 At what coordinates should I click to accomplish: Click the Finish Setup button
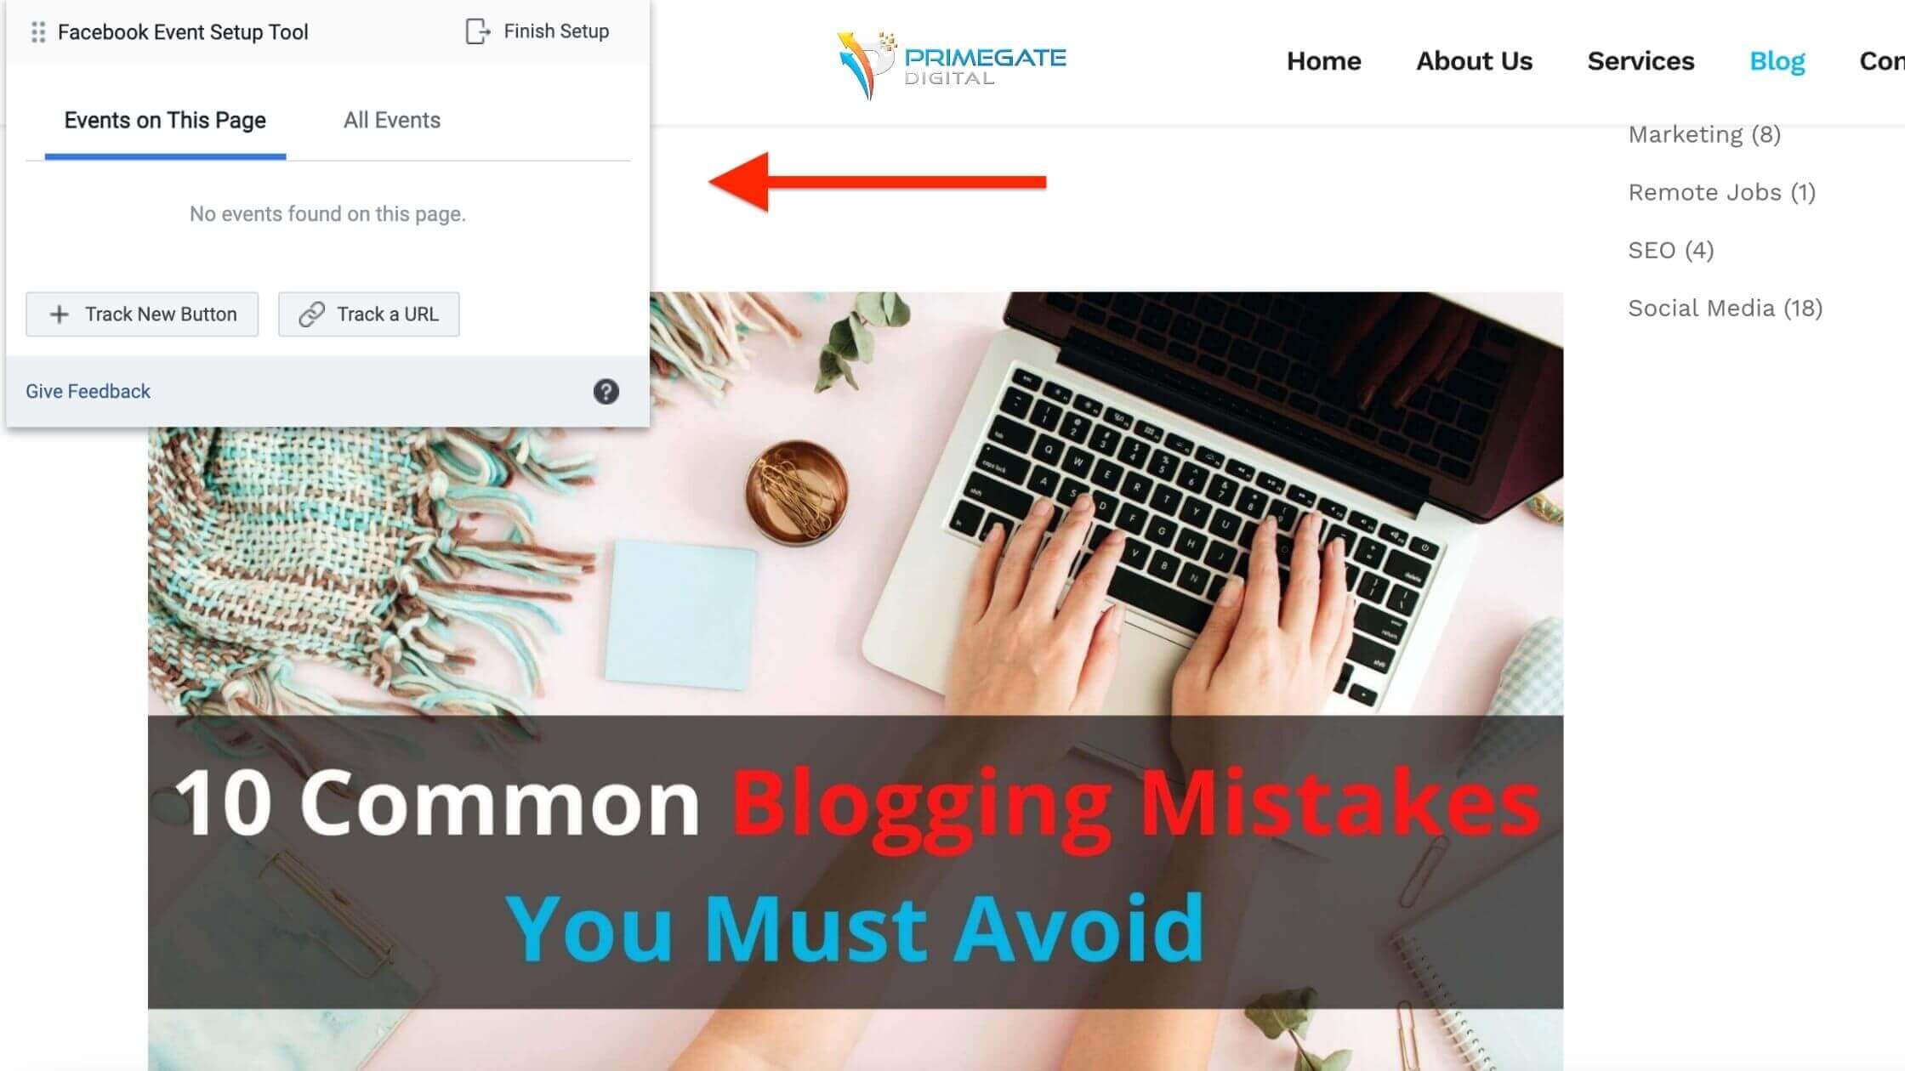pyautogui.click(x=542, y=31)
